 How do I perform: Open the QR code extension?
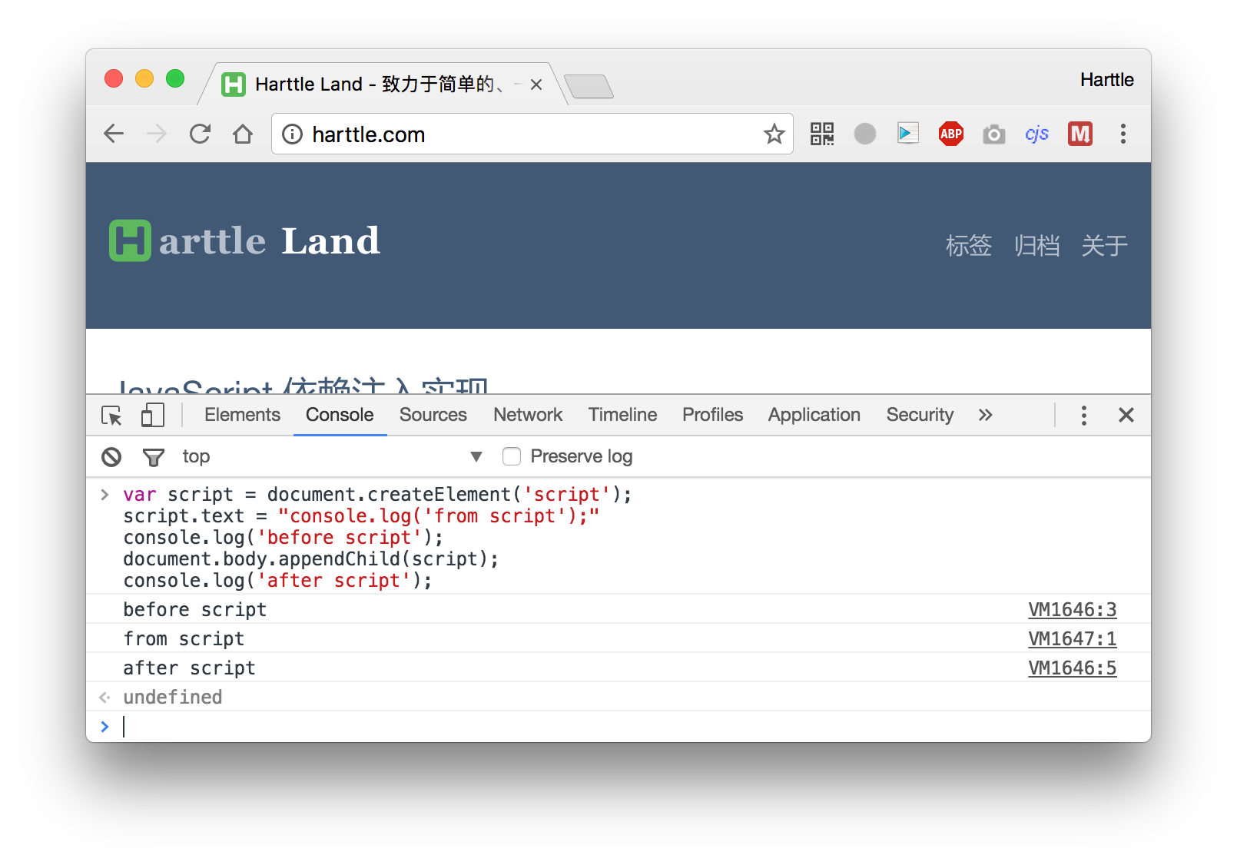click(821, 134)
